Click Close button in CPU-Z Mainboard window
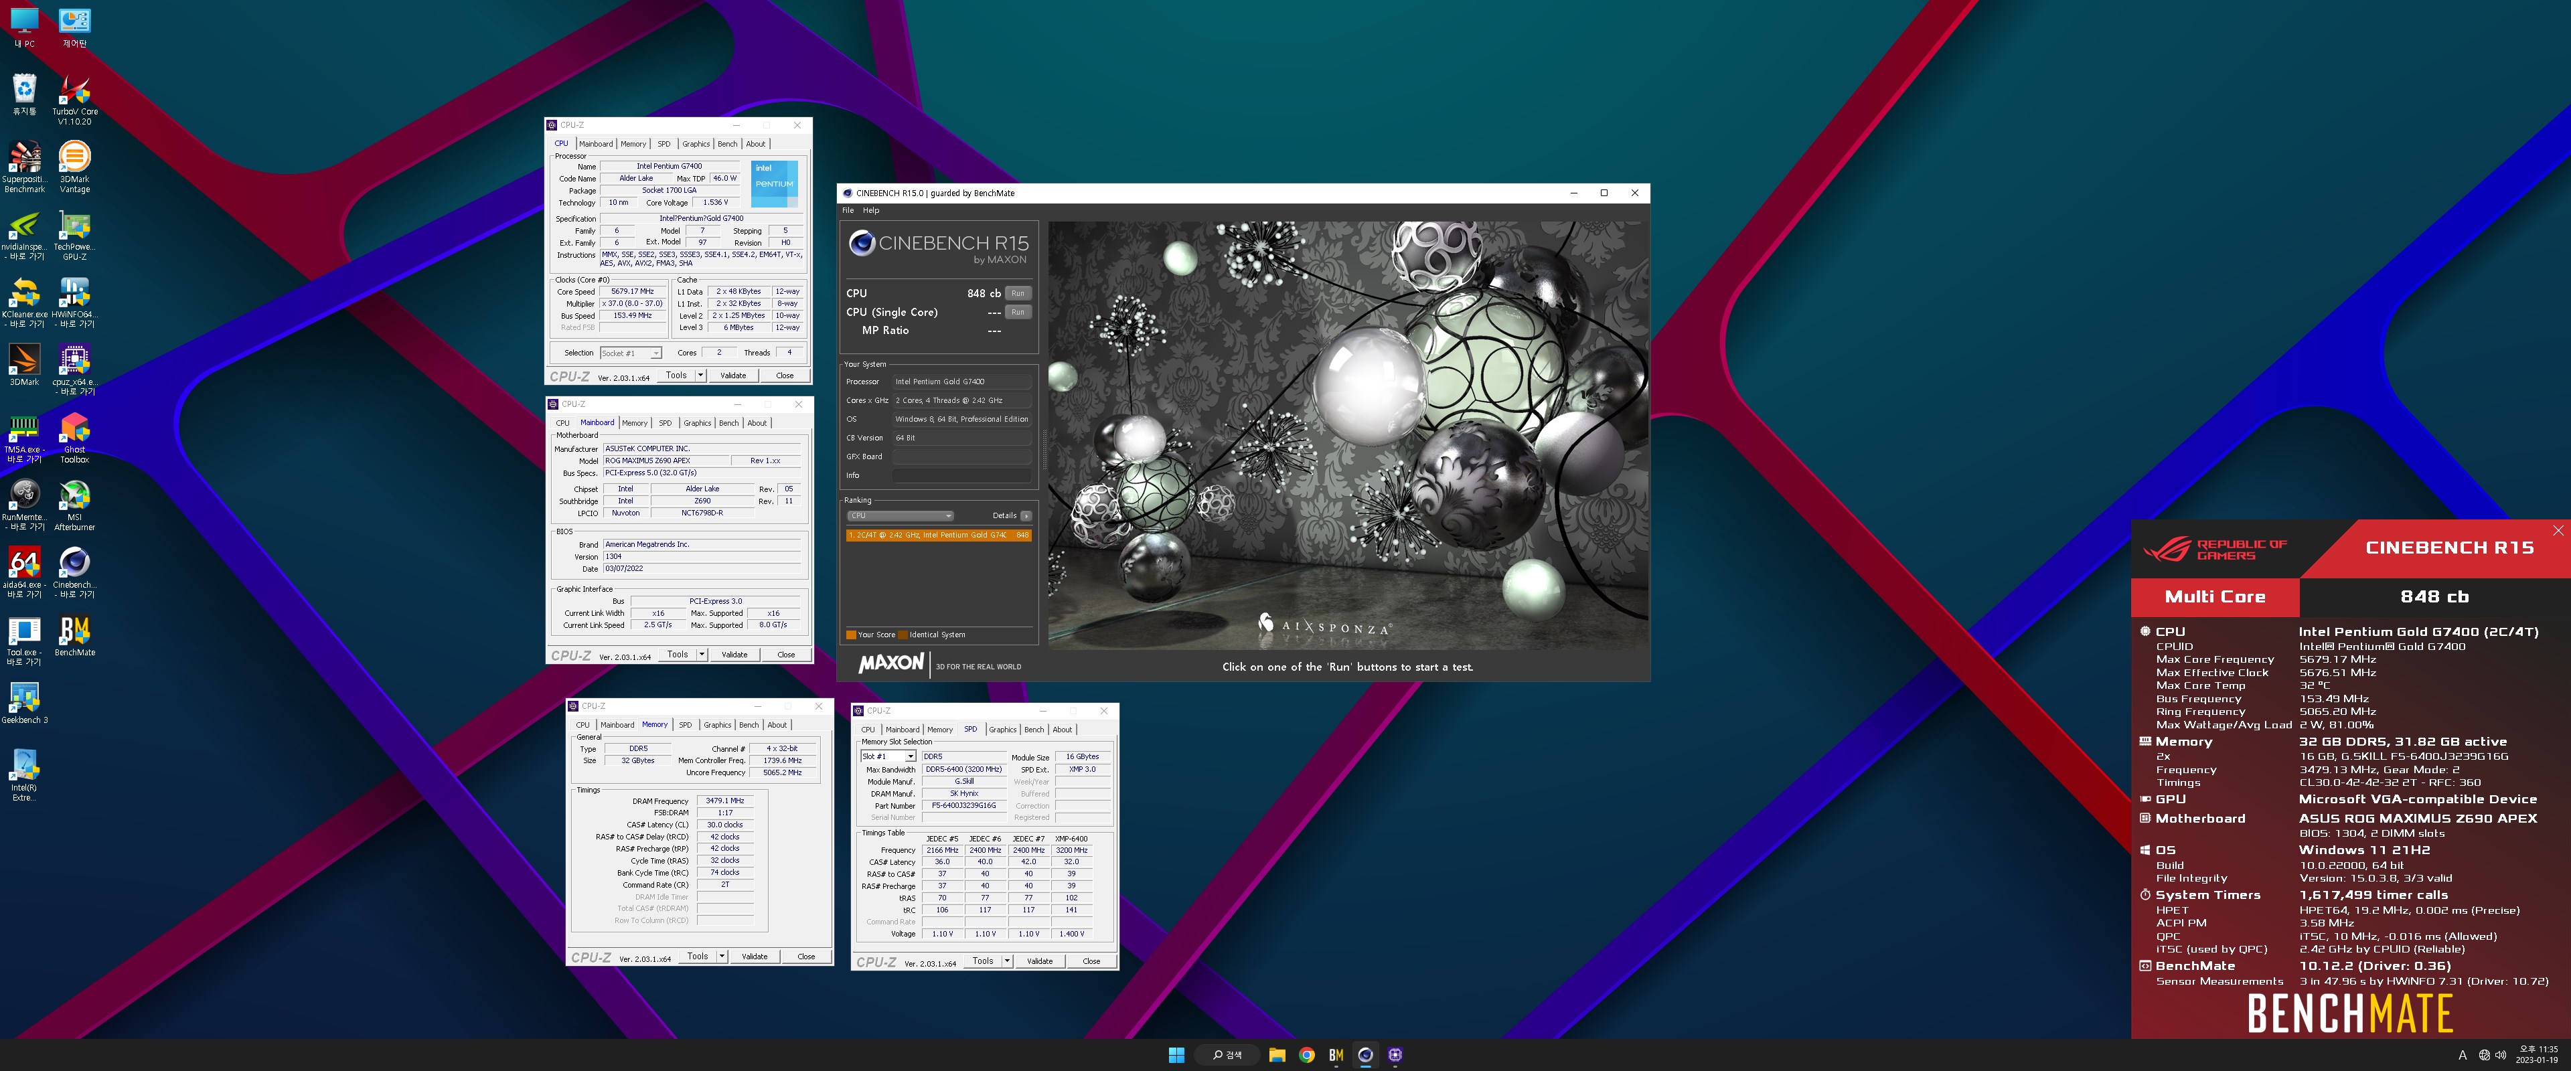2571x1071 pixels. coord(787,655)
